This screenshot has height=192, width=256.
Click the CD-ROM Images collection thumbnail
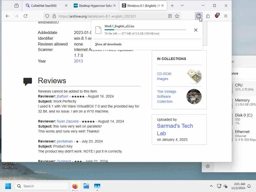click(194, 76)
